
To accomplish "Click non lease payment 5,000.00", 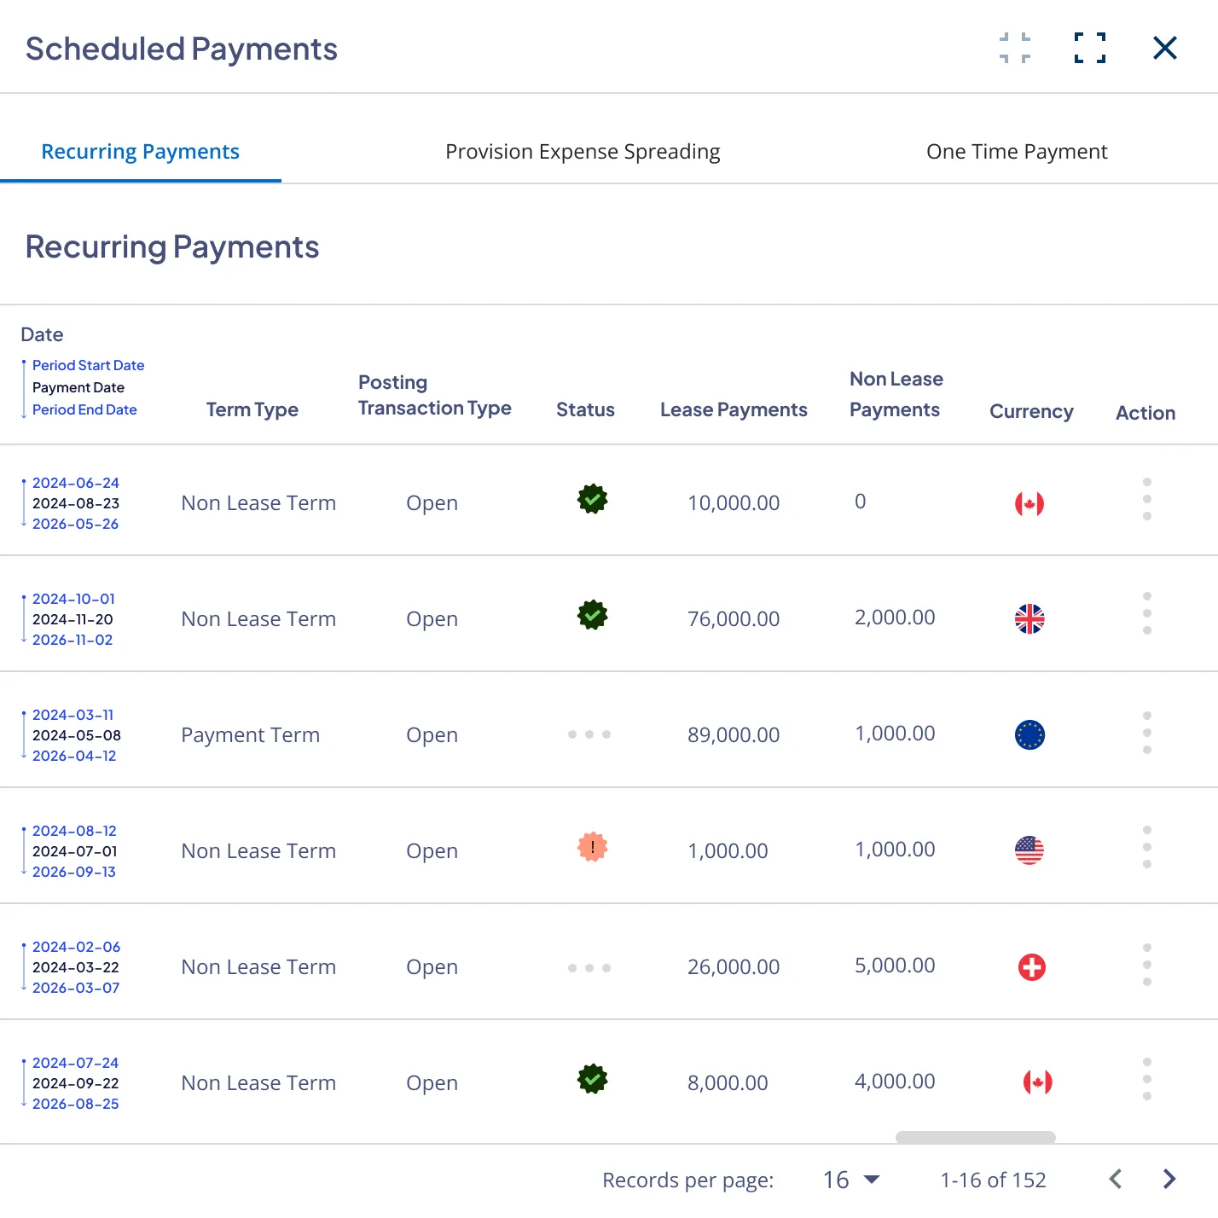I will 895,965.
